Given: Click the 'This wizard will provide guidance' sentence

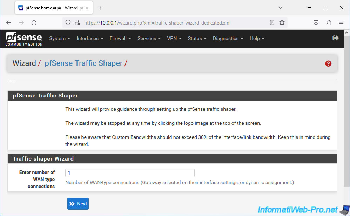Looking at the screenshot, I should 151,109.
